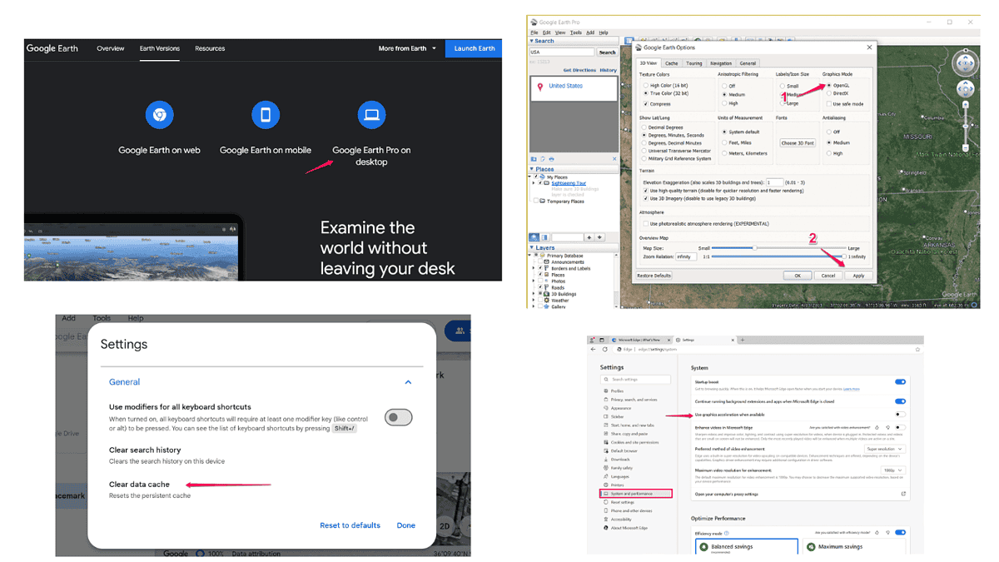The image size is (999, 562).
Task: Click the Appearance icon in Edge Settings
Action: [605, 408]
